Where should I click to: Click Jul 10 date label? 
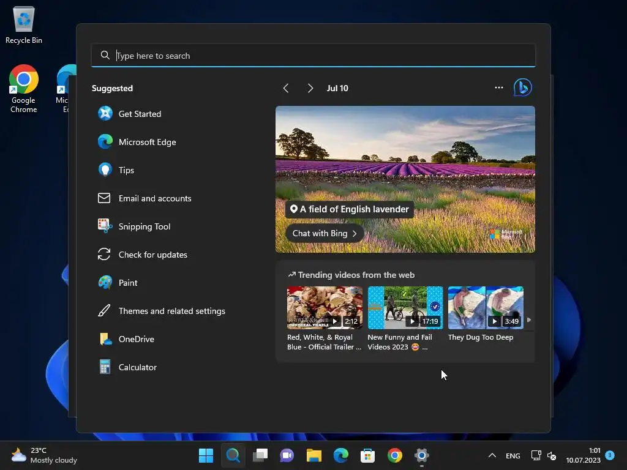coord(337,88)
